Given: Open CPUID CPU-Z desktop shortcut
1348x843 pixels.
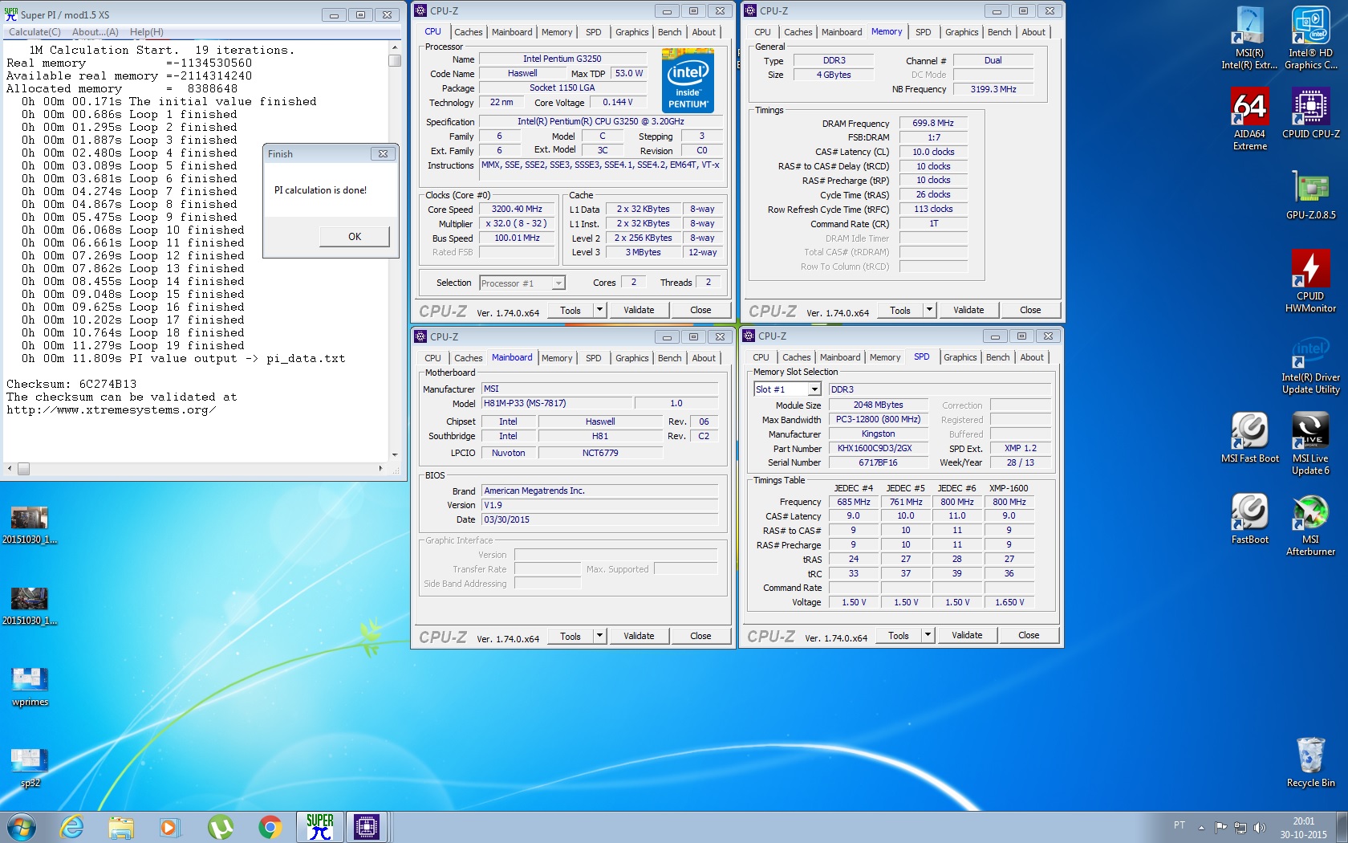Looking at the screenshot, I should [x=1310, y=113].
